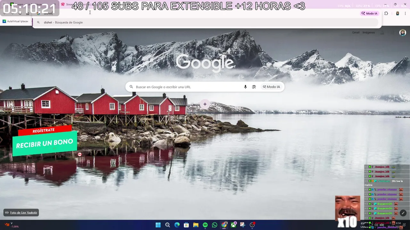Viewport: 410px width, 230px height.
Task: Click the browser forward arrow
Action: pos(12,13)
